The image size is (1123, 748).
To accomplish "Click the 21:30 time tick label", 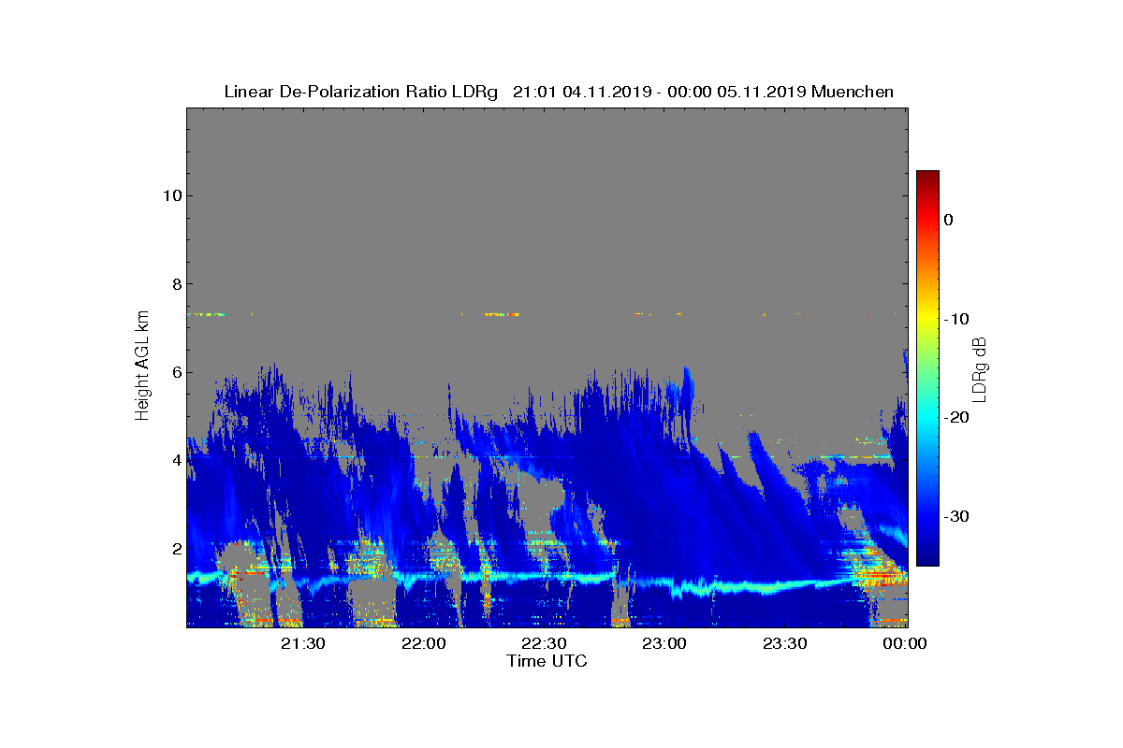I will click(x=303, y=643).
